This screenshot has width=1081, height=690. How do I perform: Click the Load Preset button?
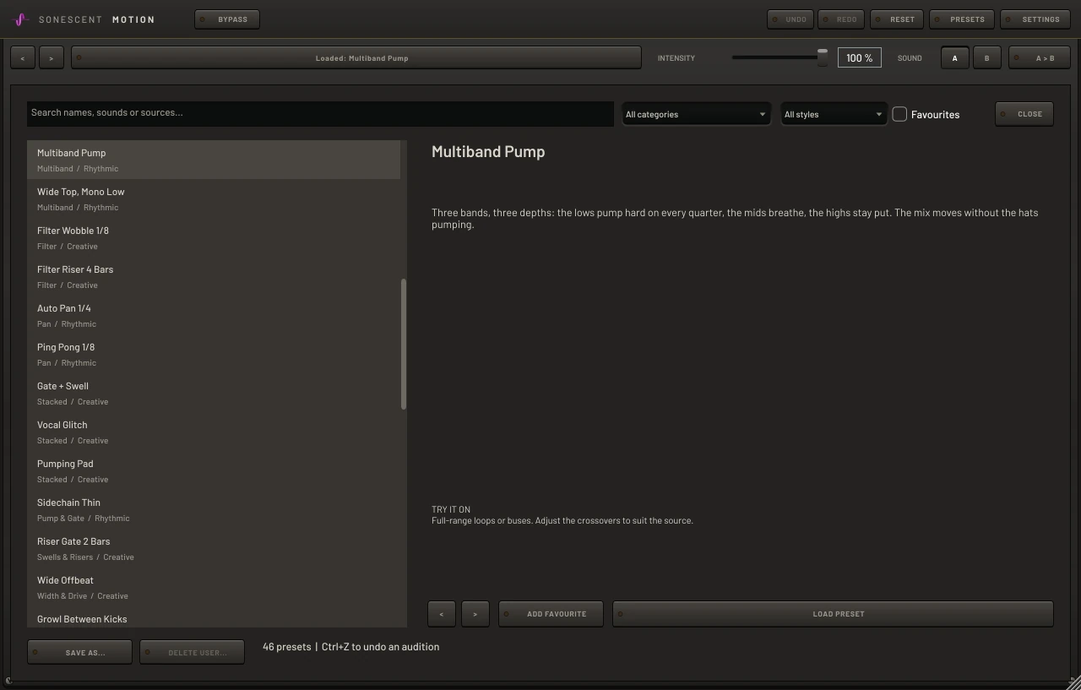pyautogui.click(x=834, y=614)
